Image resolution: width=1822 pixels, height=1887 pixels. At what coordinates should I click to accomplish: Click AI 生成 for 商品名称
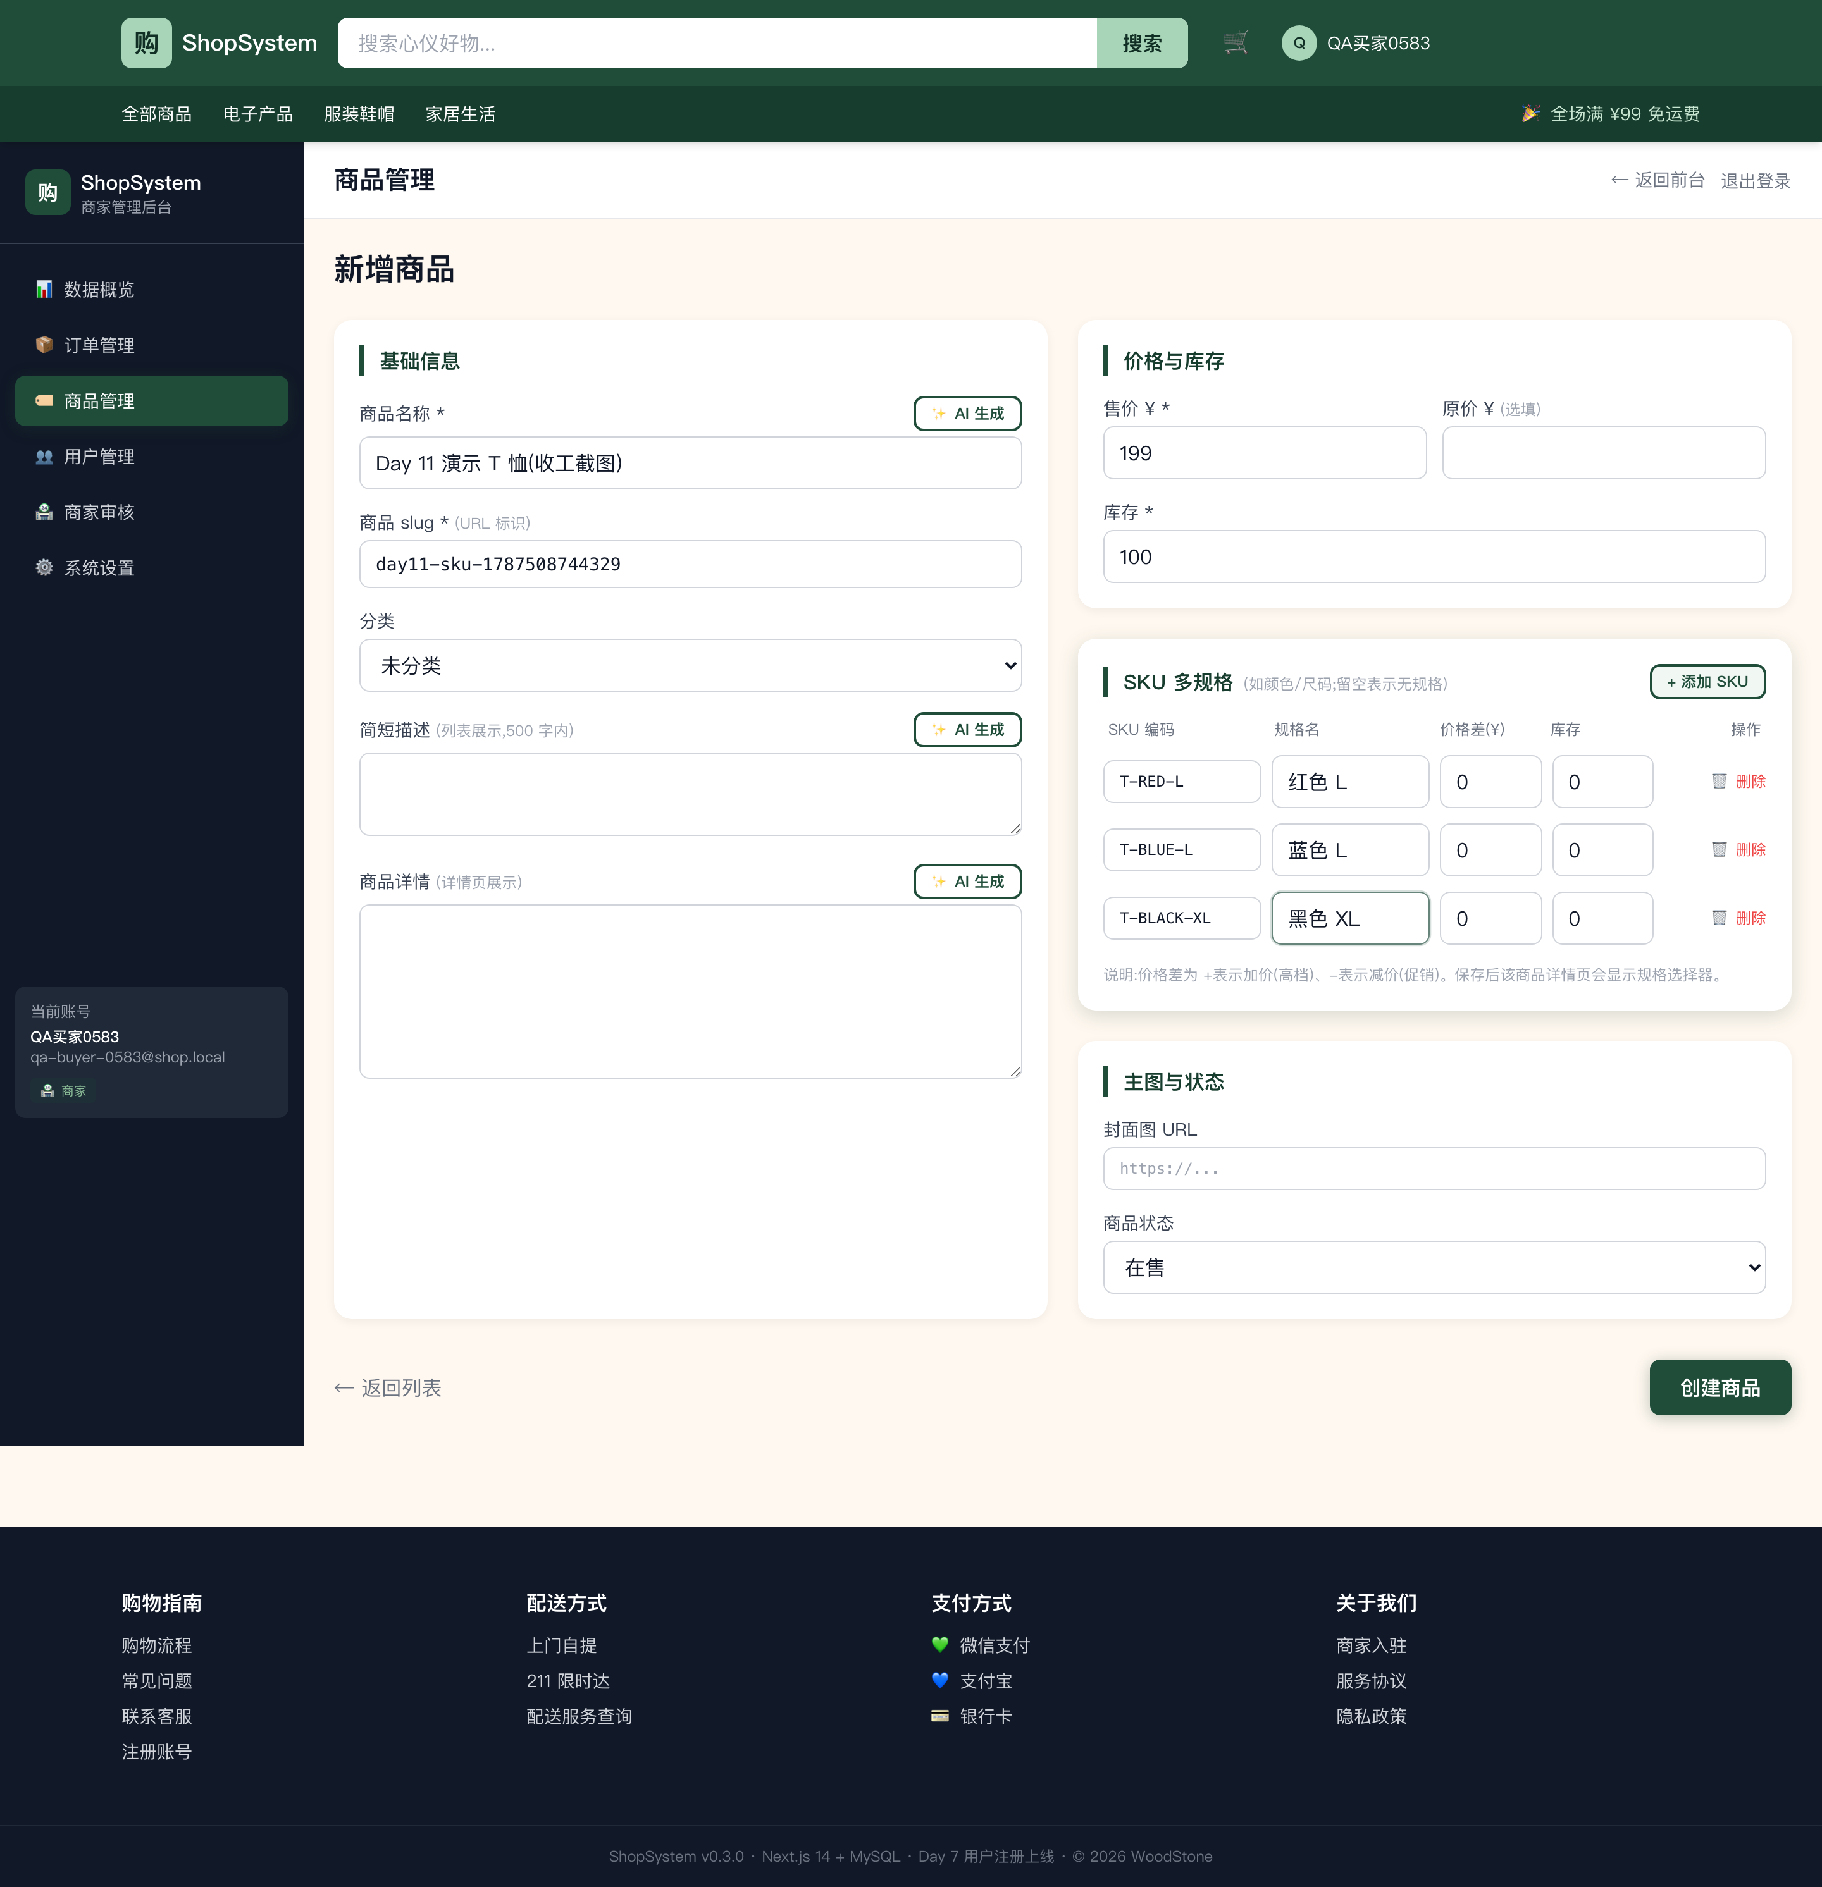click(967, 413)
